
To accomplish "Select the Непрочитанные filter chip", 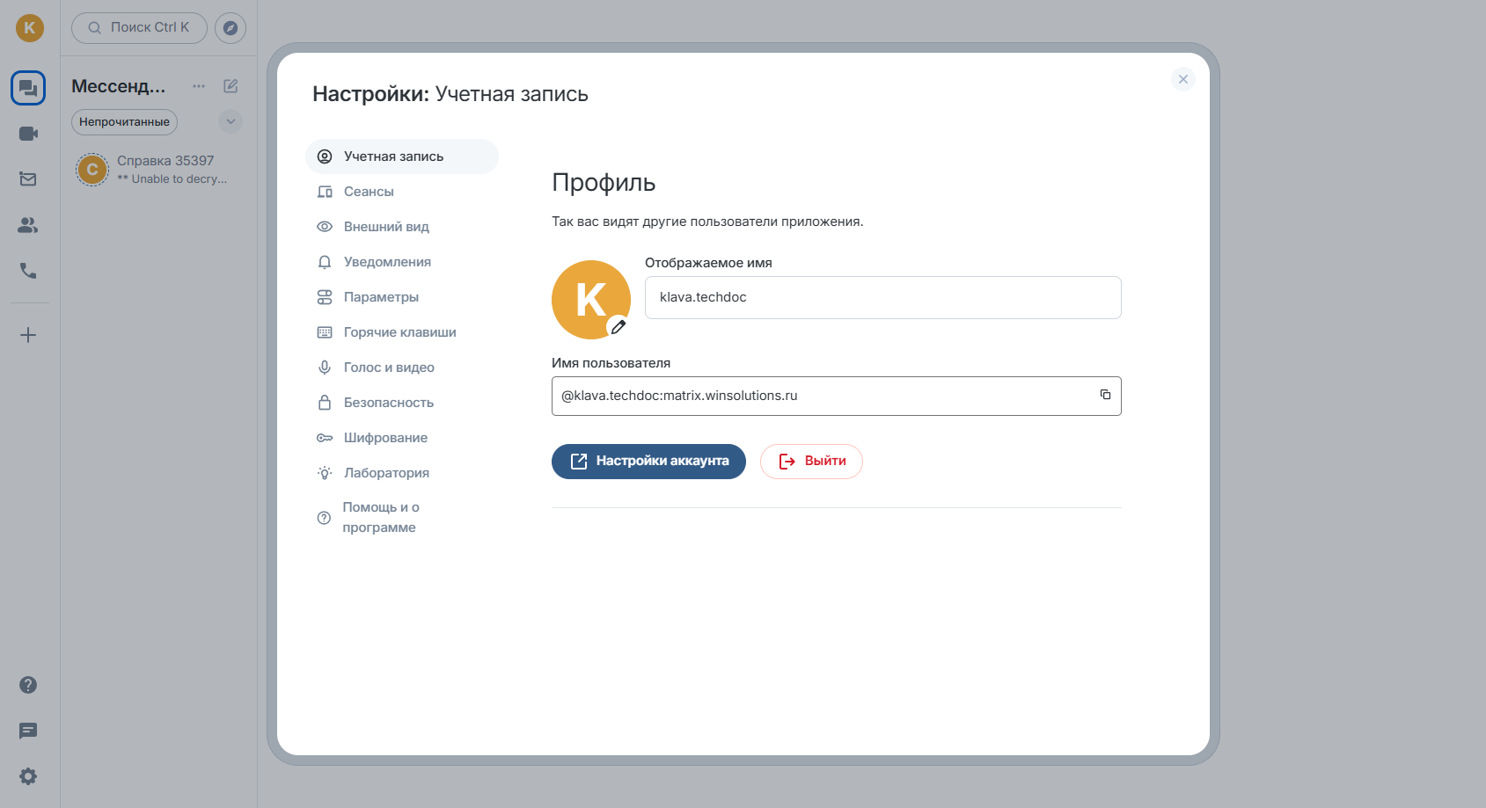I will coord(124,122).
